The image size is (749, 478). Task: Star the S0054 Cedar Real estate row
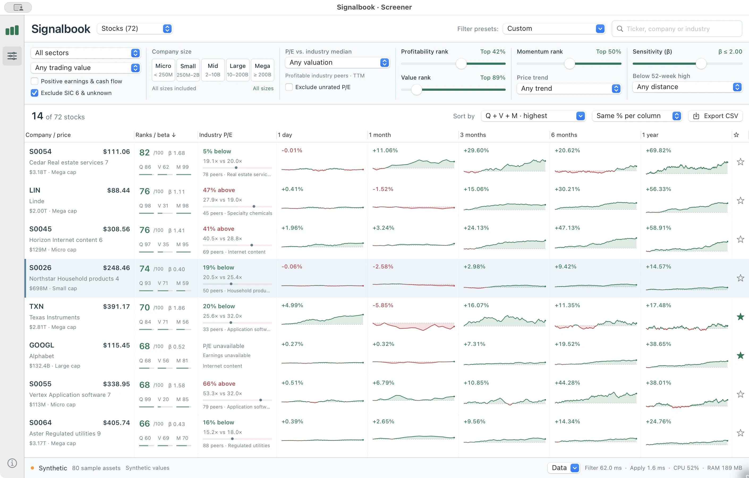pyautogui.click(x=740, y=162)
